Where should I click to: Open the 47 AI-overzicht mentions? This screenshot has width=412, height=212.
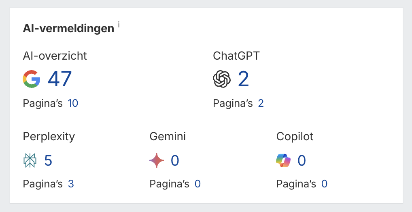[60, 79]
